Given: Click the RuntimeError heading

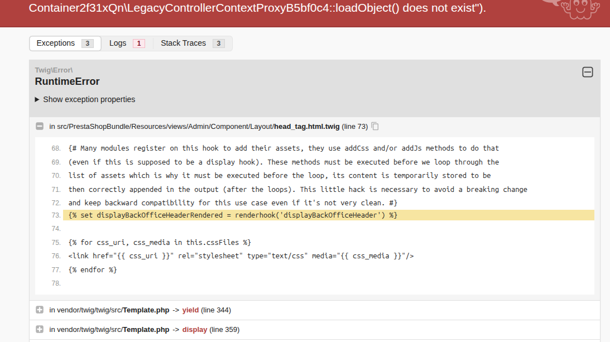Looking at the screenshot, I should point(67,81).
